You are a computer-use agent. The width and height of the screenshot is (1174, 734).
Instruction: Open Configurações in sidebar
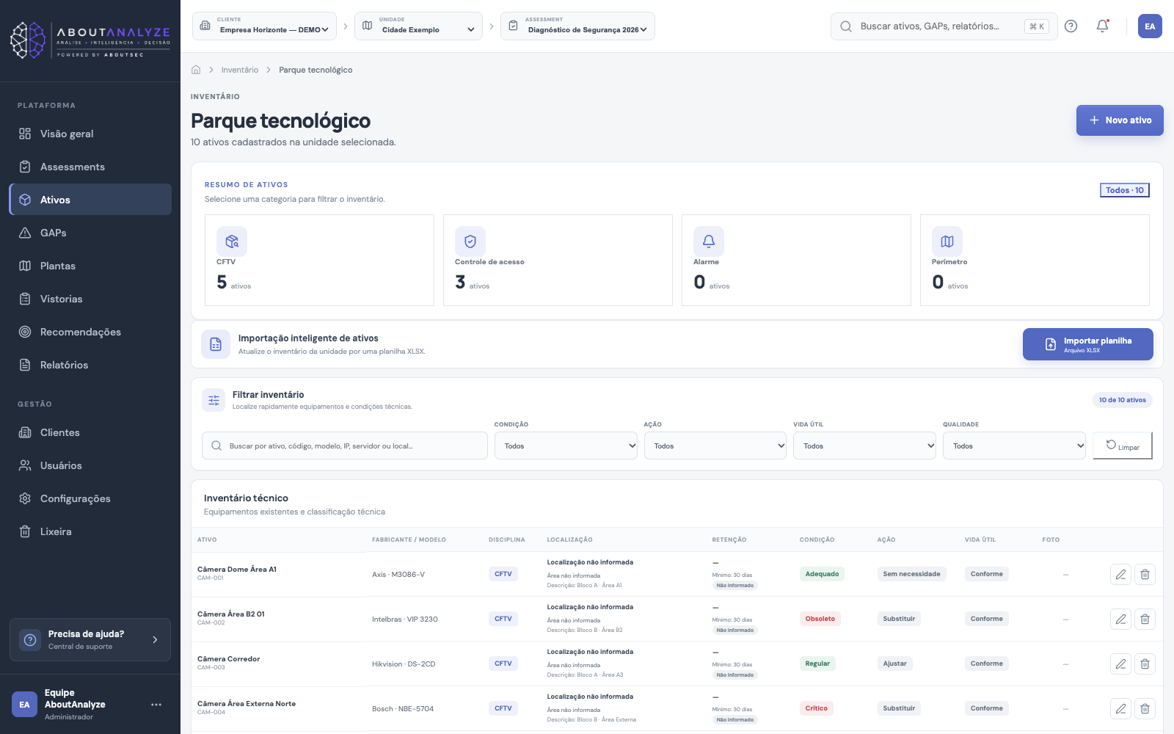pyautogui.click(x=90, y=498)
